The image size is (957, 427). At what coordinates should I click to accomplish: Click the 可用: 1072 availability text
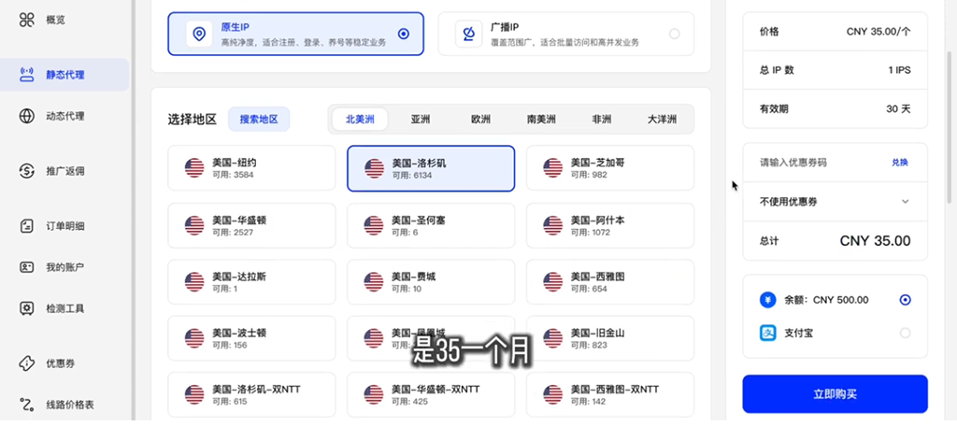click(592, 233)
